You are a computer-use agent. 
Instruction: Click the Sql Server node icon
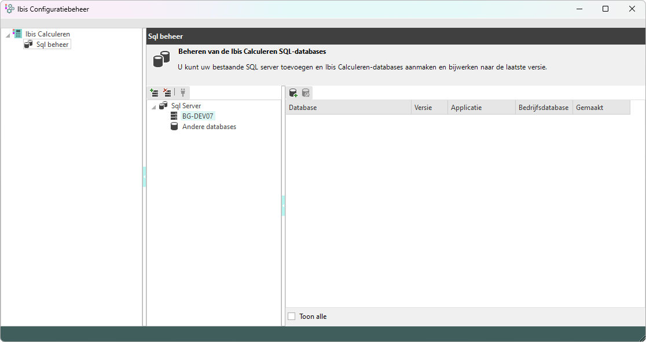point(164,105)
